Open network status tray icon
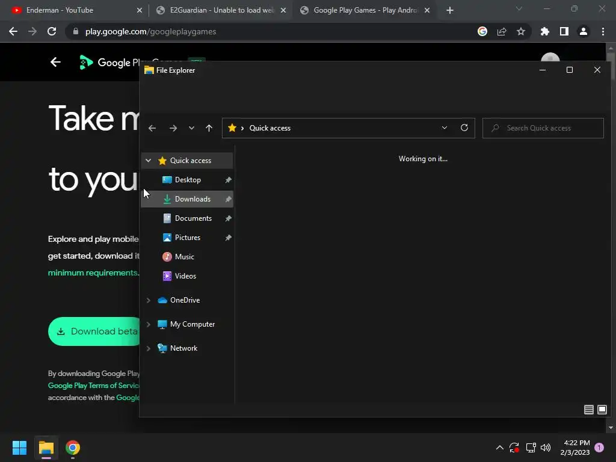 tap(531, 448)
